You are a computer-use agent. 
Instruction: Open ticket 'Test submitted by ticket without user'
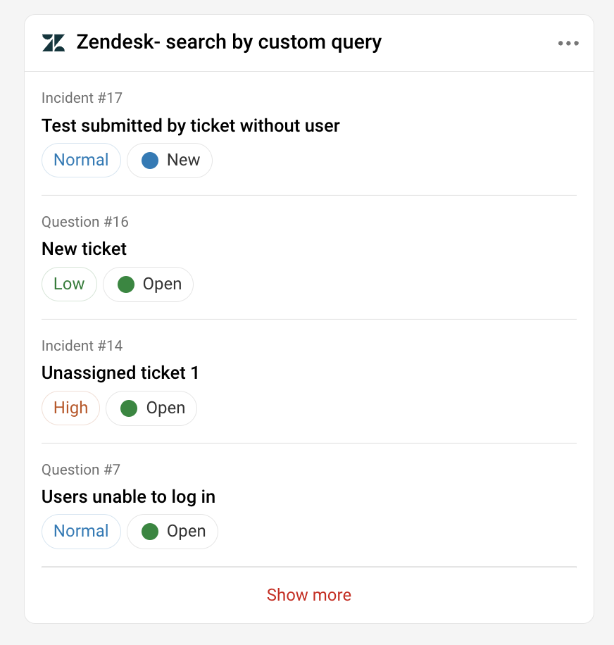coord(191,126)
